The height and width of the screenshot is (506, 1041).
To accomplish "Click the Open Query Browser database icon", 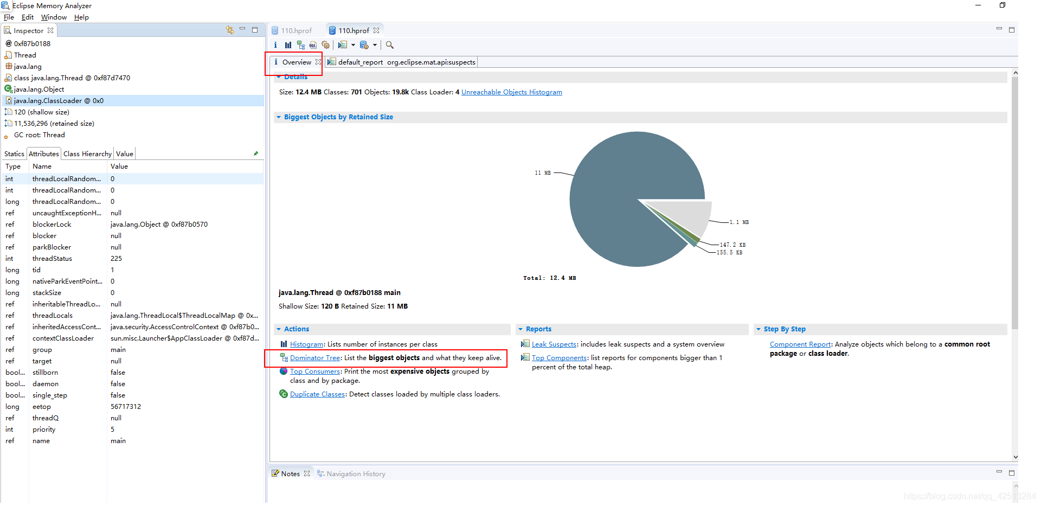I will (x=364, y=45).
